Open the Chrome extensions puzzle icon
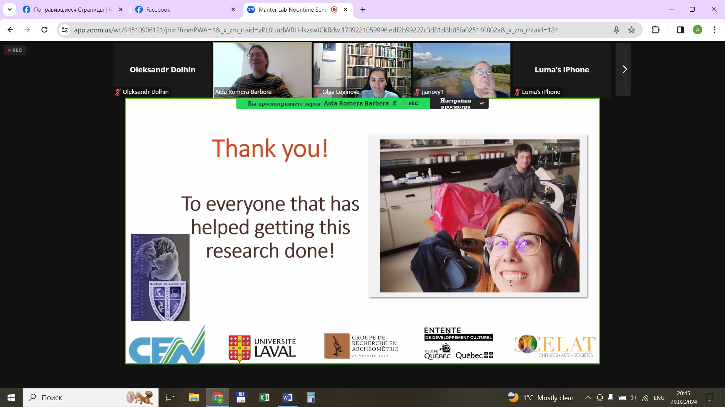Image resolution: width=725 pixels, height=407 pixels. 656,30
